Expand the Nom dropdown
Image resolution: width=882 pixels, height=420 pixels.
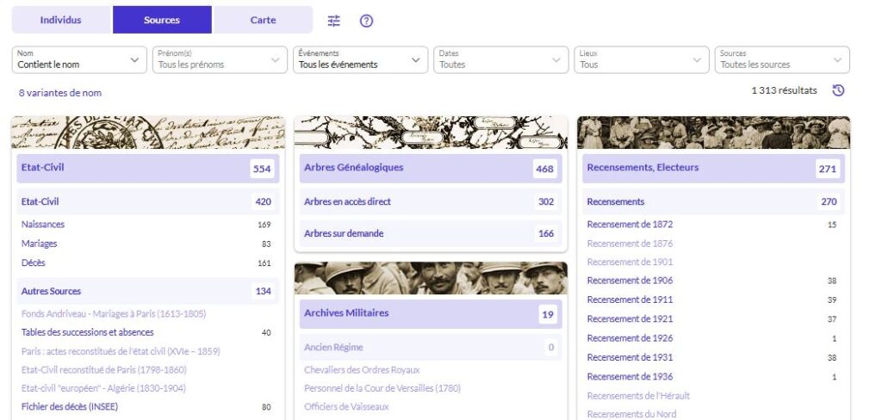[x=78, y=59]
